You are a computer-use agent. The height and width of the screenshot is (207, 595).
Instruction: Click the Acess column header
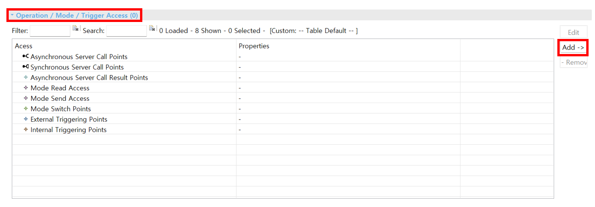click(24, 46)
